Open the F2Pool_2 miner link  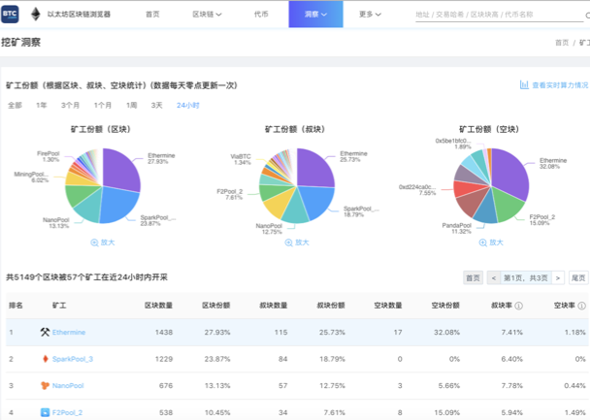point(67,412)
